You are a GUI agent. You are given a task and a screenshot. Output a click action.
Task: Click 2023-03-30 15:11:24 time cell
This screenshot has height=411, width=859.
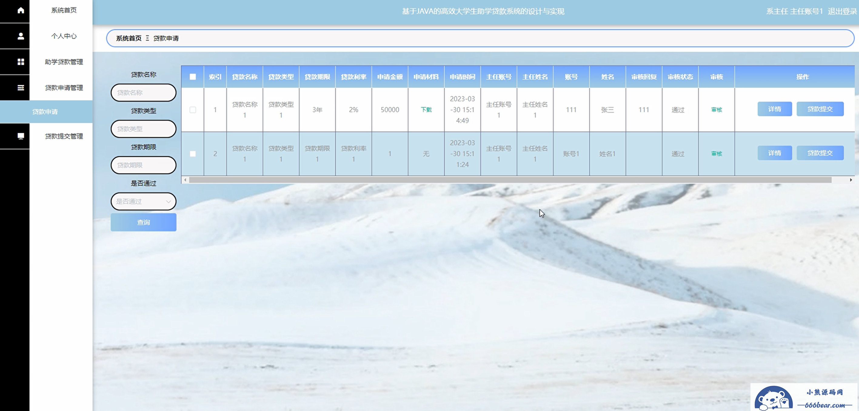point(463,154)
